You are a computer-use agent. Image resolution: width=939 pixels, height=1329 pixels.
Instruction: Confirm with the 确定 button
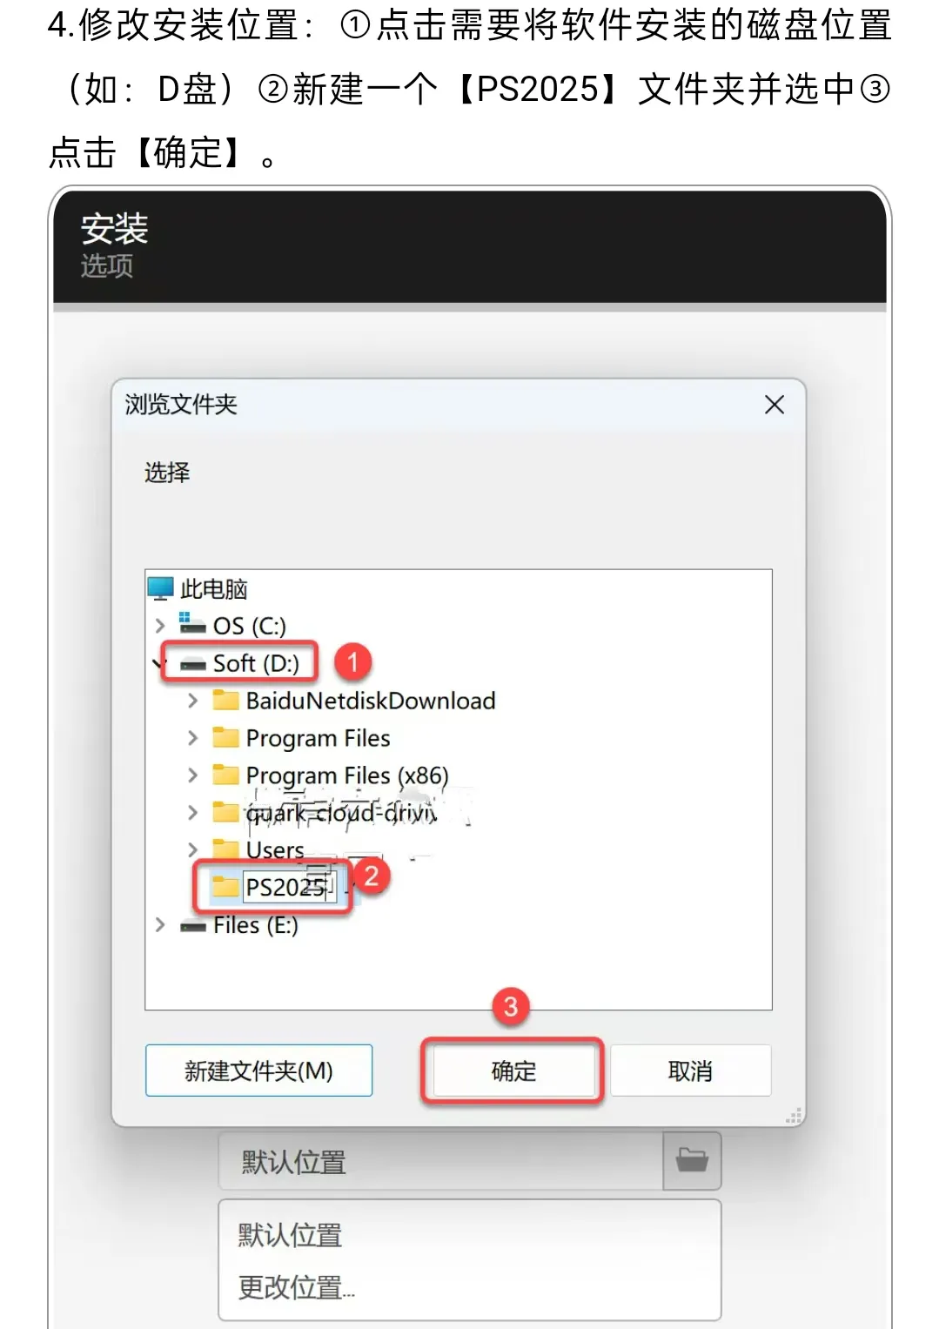click(x=513, y=1071)
